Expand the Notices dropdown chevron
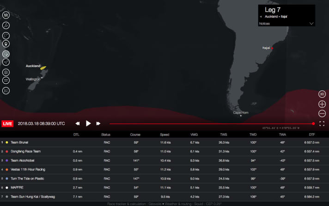The image size is (329, 206). (311, 24)
